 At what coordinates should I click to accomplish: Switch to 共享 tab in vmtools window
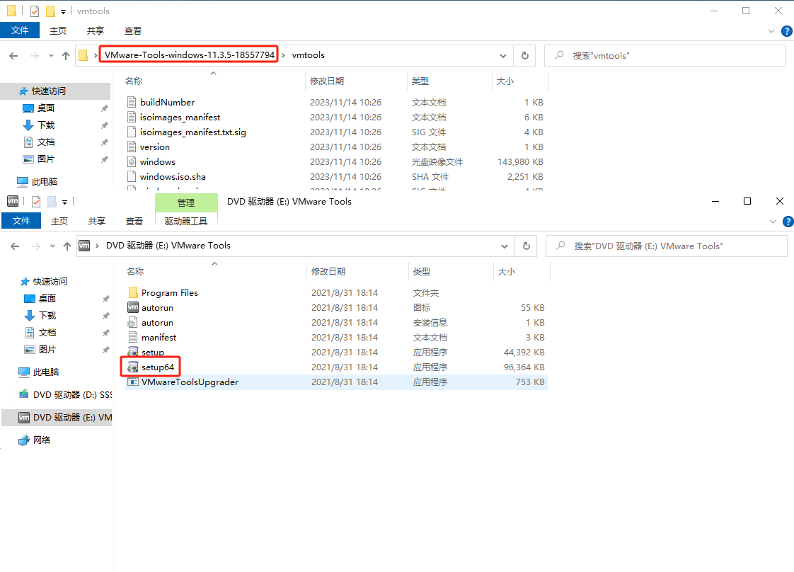96,31
